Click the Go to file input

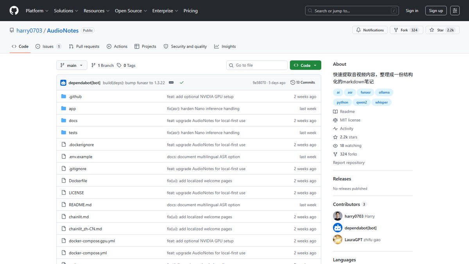pyautogui.click(x=257, y=65)
